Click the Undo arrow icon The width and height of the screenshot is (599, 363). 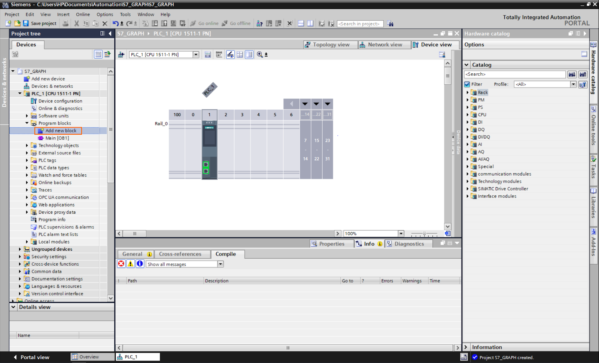(116, 23)
